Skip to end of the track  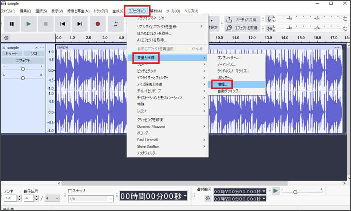click(79, 24)
